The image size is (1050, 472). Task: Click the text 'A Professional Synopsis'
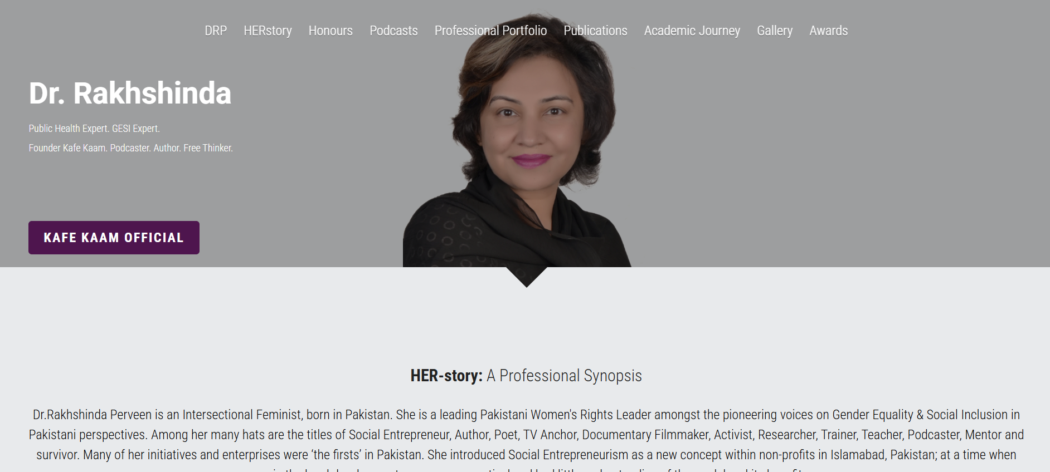coord(564,376)
